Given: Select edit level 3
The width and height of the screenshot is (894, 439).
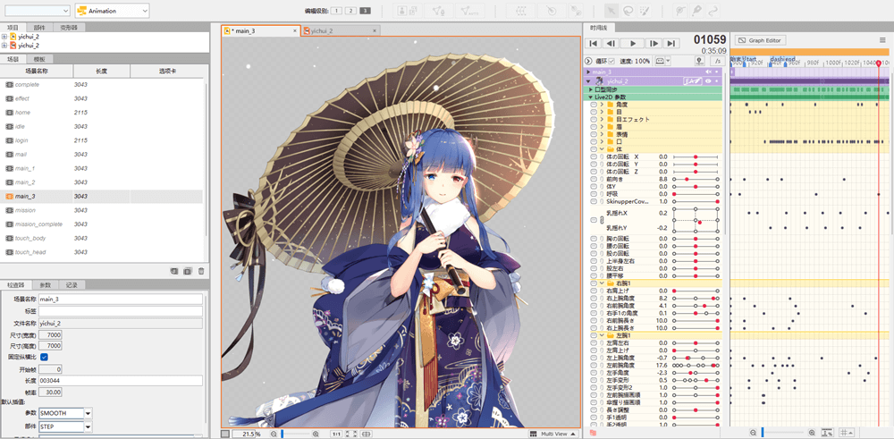Looking at the screenshot, I should coord(366,11).
